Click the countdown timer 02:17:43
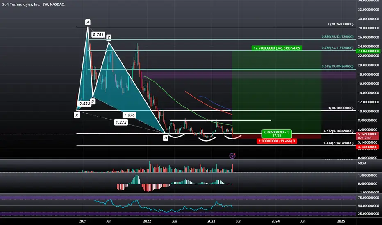The height and width of the screenshot is (225, 382). click(x=365, y=138)
